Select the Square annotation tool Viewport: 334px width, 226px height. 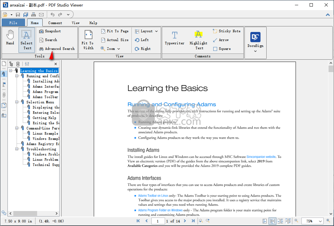tap(222, 49)
